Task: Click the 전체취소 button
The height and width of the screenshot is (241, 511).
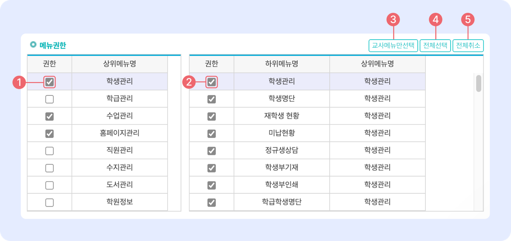Action: [x=468, y=46]
